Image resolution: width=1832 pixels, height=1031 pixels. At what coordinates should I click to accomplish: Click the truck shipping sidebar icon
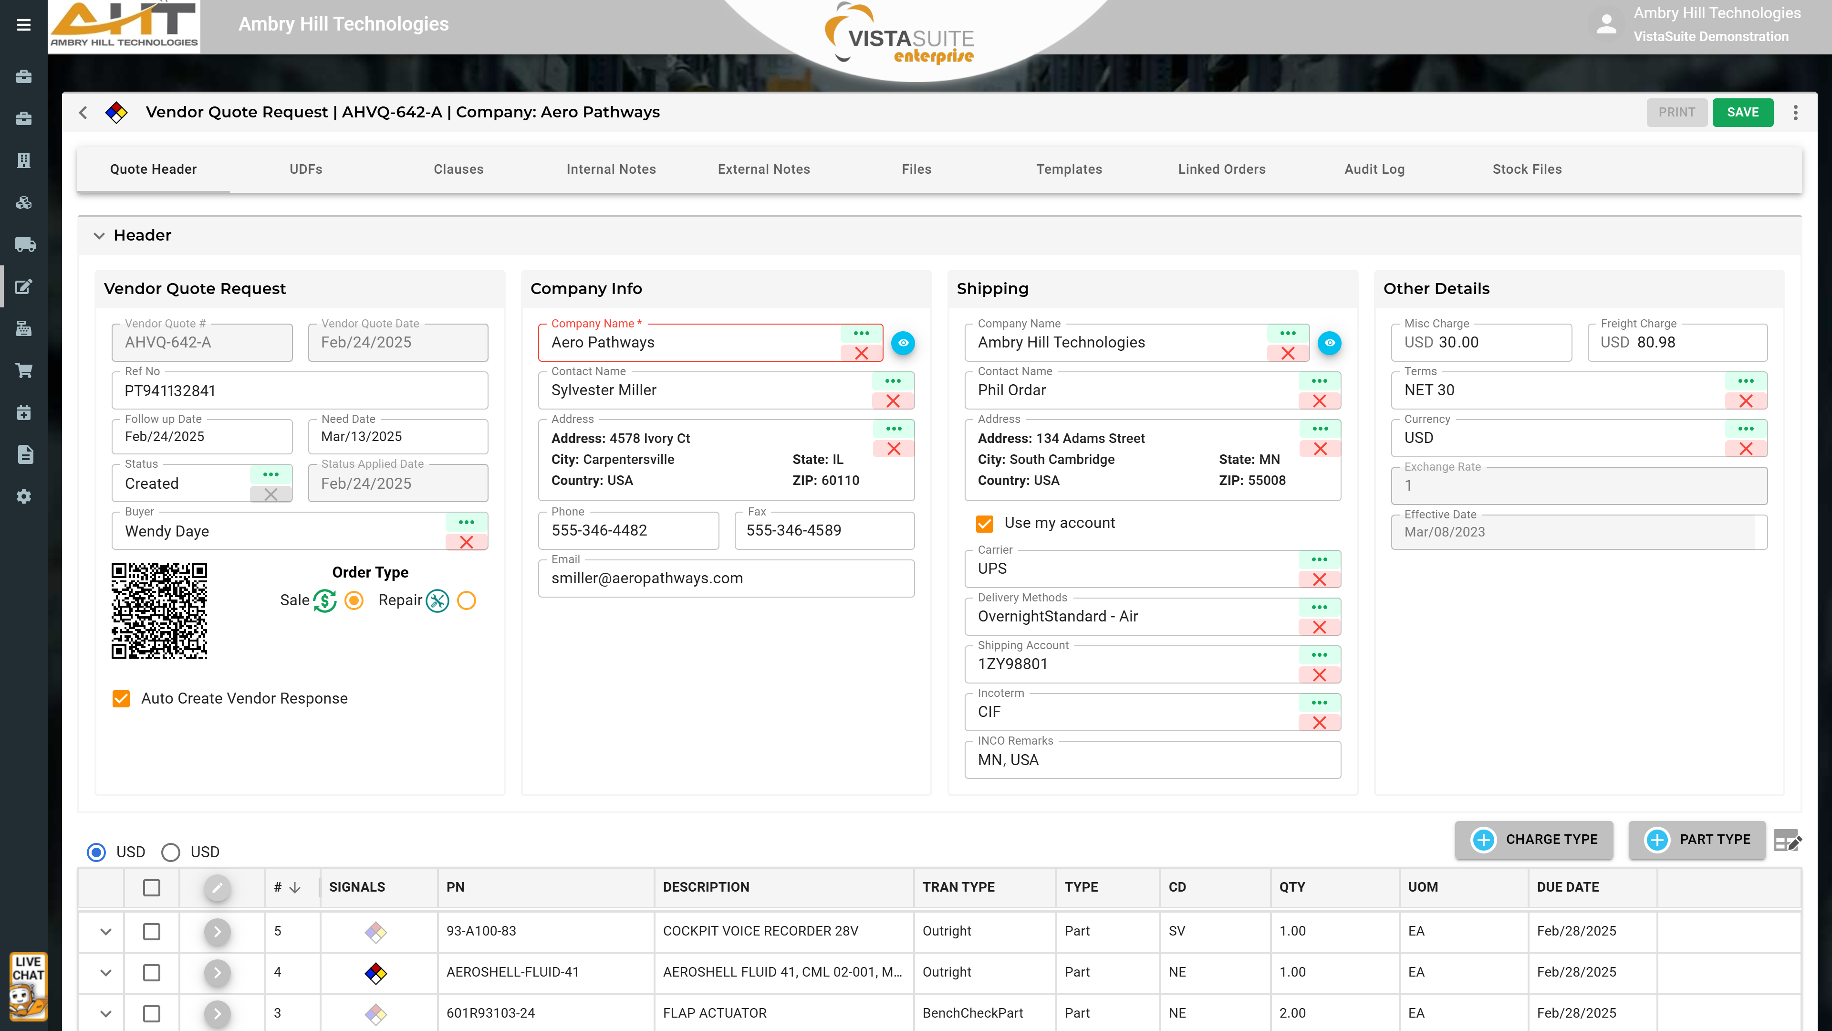click(25, 245)
